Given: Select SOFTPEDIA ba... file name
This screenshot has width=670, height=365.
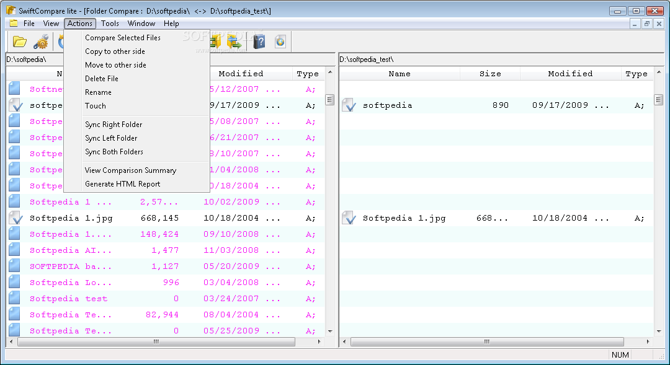Looking at the screenshot, I should 71,266.
